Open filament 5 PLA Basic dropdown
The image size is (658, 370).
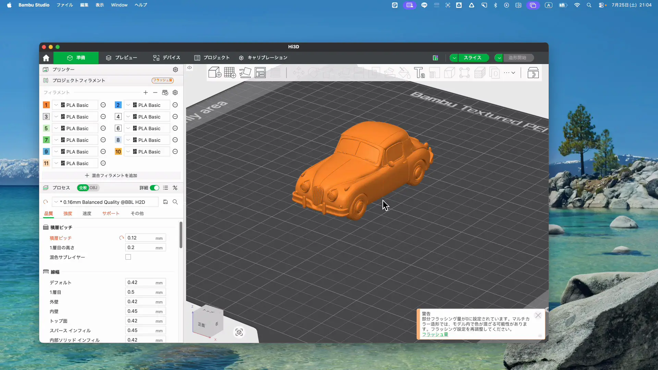(x=75, y=128)
